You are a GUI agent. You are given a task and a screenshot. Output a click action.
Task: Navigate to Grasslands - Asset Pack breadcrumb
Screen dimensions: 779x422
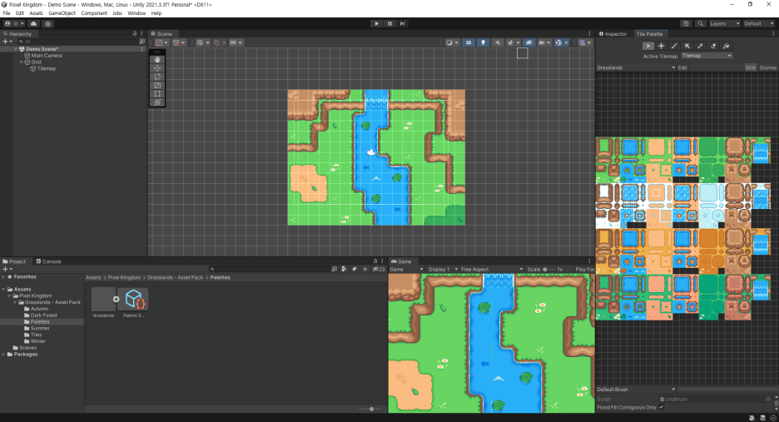coord(176,277)
